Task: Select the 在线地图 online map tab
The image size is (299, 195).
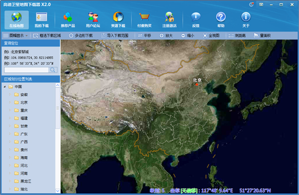Action: [x=16, y=20]
